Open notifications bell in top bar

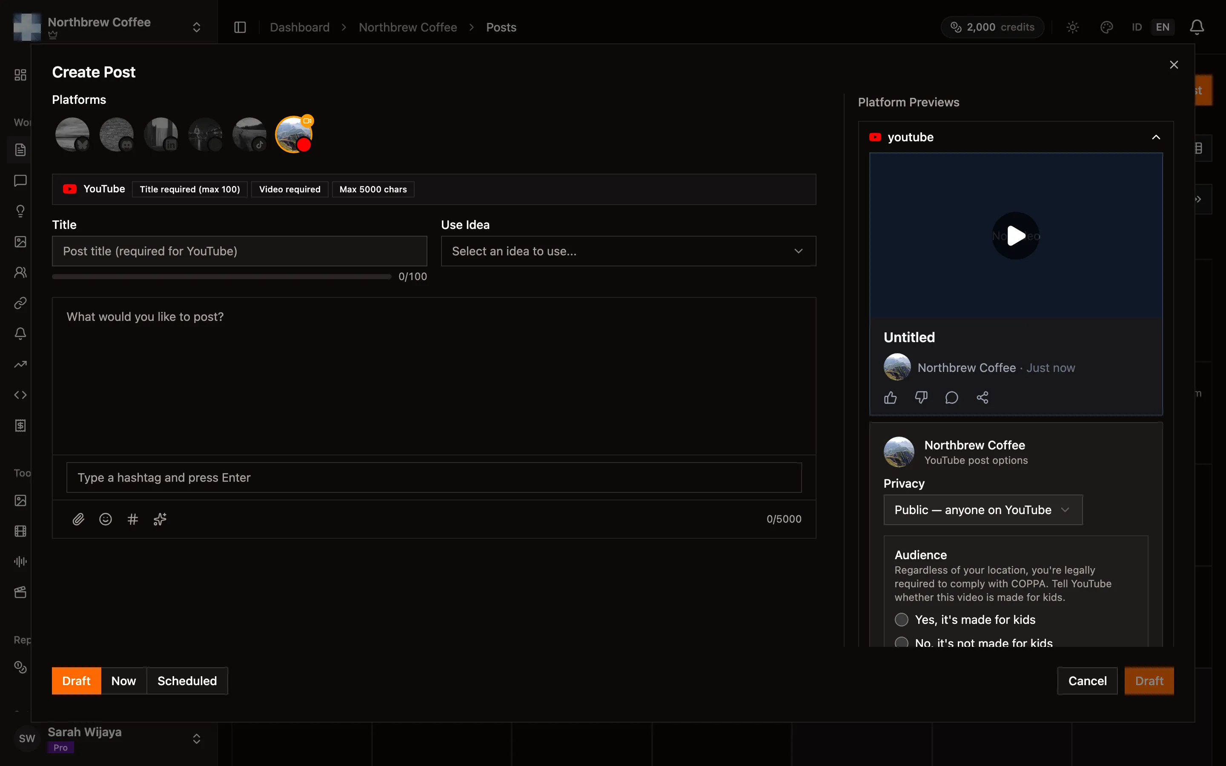pos(1197,27)
